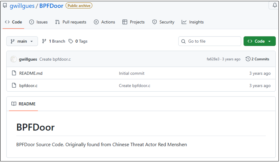
Task: Select the README tab in preview panel
Action: click(23, 104)
